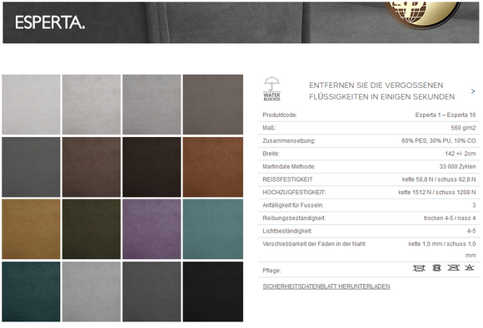Screen dimensions: 483x328
Task: Click the gold globe badge icon
Action: pyautogui.click(x=421, y=14)
